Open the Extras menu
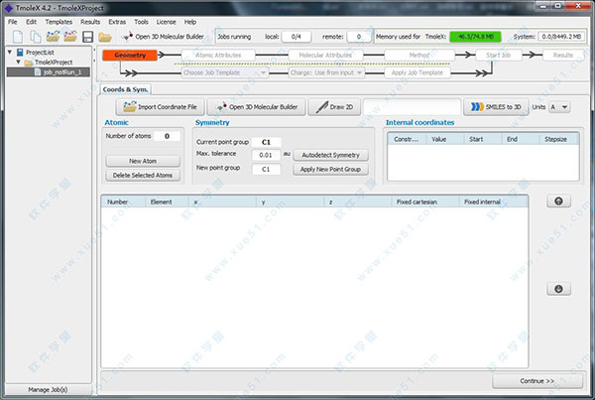This screenshot has width=595, height=400. click(x=117, y=22)
